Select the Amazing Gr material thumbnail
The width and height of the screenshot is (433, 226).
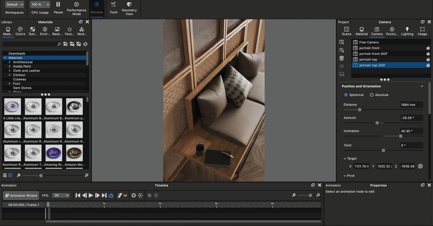pyautogui.click(x=53, y=153)
